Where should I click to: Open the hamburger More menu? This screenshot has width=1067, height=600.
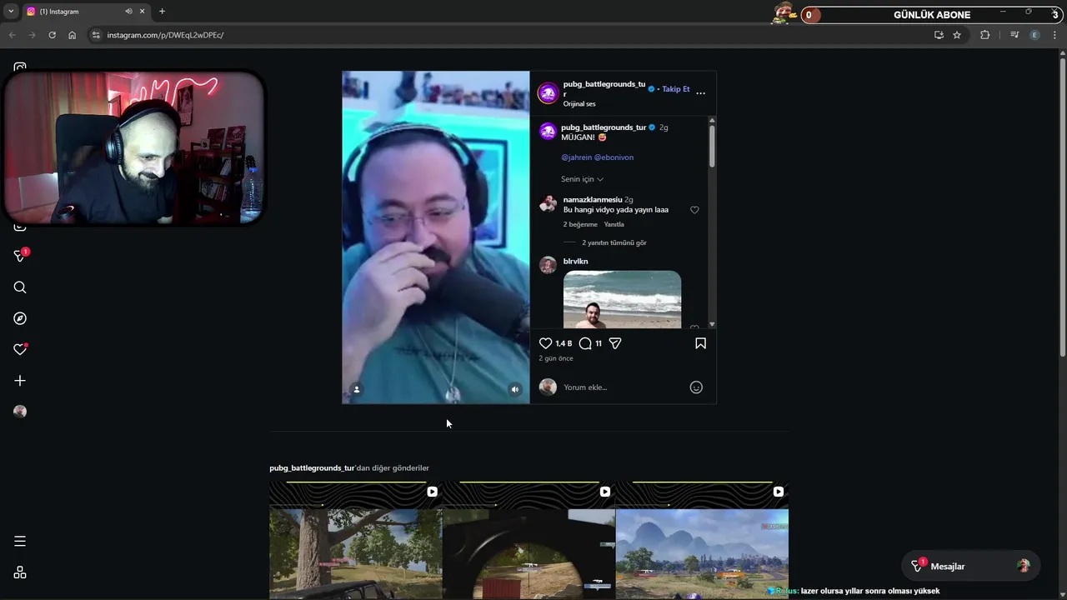click(20, 542)
